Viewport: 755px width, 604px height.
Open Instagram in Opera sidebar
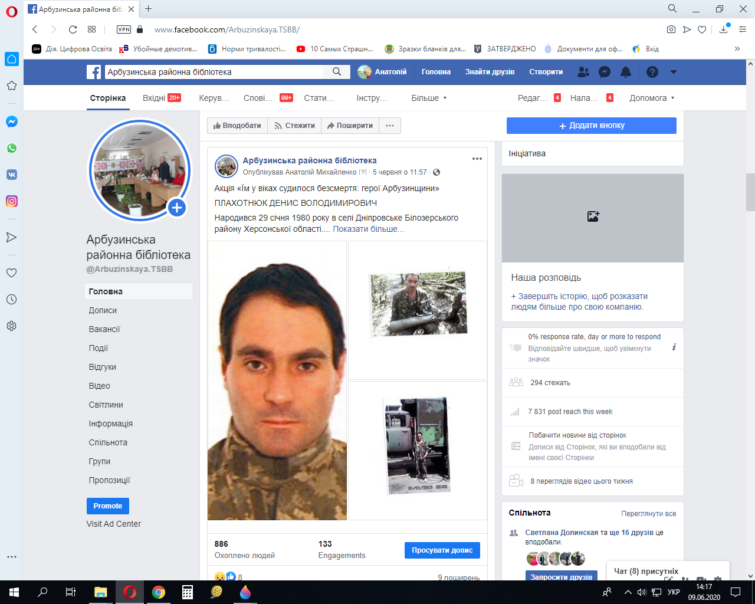click(11, 201)
